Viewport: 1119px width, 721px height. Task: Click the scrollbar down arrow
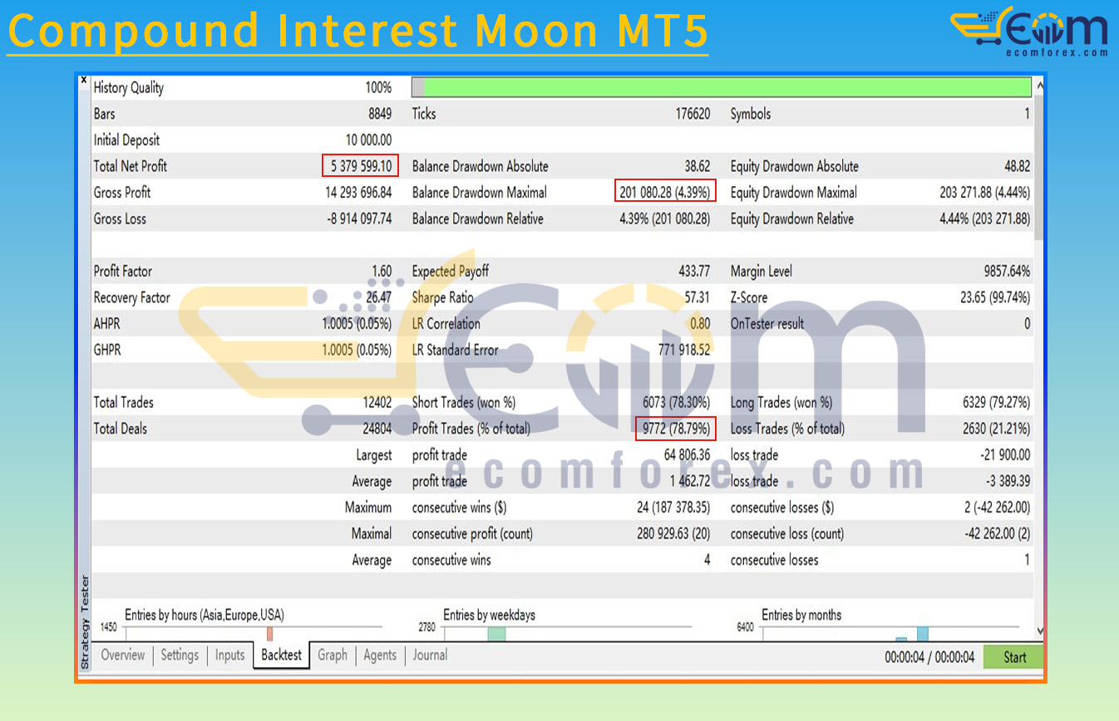pos(1039,631)
